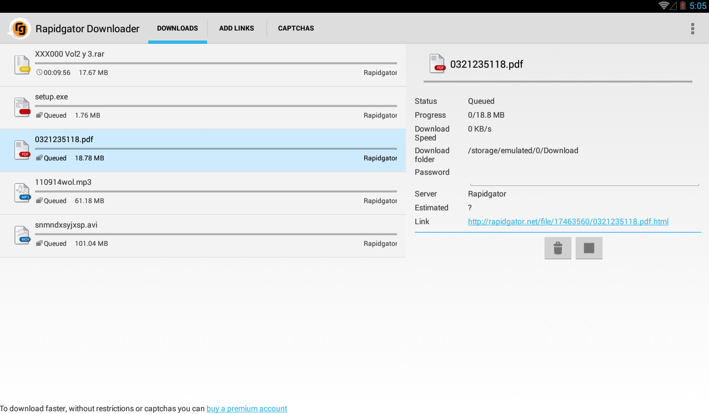Click progress bar of XXX000 Vol2 y 3.rar
Viewport: 709px width, 414px height.
pos(216,63)
